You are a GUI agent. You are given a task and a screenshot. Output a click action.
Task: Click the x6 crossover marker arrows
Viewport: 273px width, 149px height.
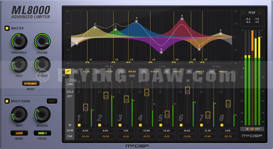191,62
